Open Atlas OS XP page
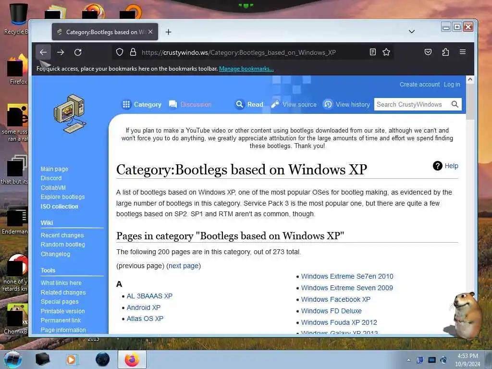Screen dimensions: 492x369 click(x=145, y=319)
